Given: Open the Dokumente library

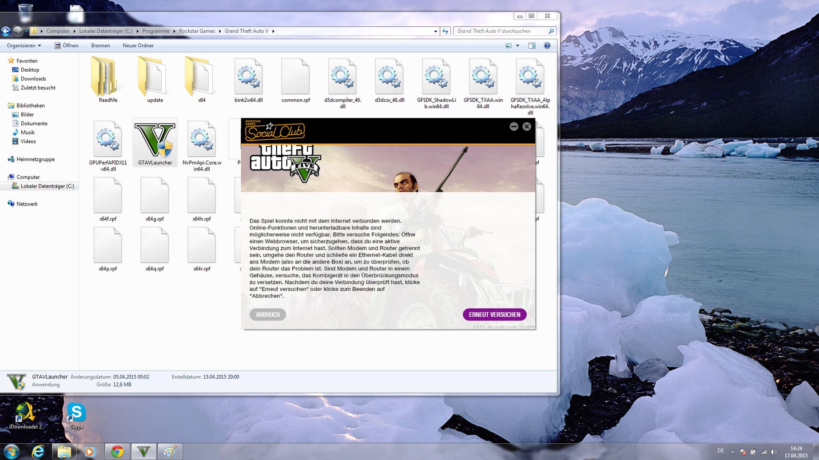Looking at the screenshot, I should (x=34, y=124).
